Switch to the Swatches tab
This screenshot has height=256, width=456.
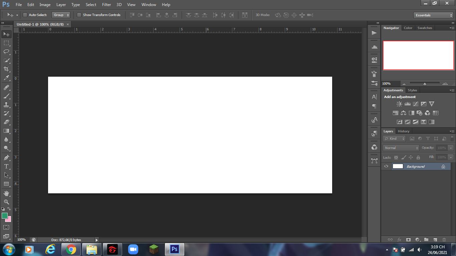[425, 28]
